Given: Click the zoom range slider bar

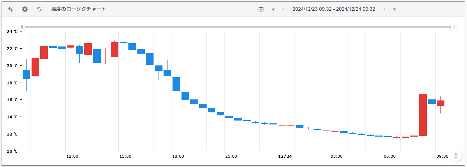Looking at the screenshot, I should tap(238, 27).
